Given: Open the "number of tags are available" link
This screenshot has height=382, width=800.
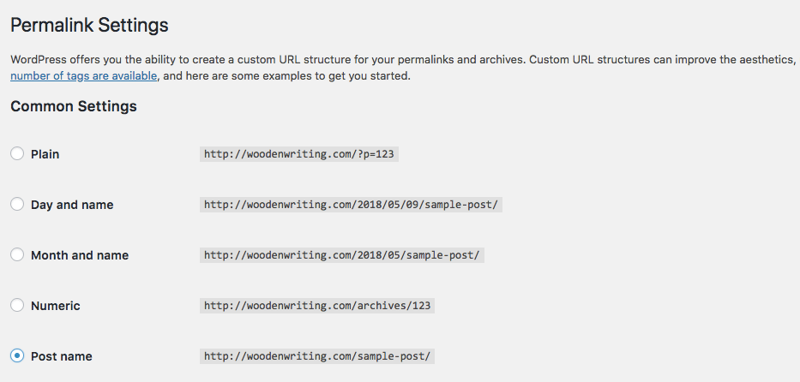Looking at the screenshot, I should click(83, 76).
